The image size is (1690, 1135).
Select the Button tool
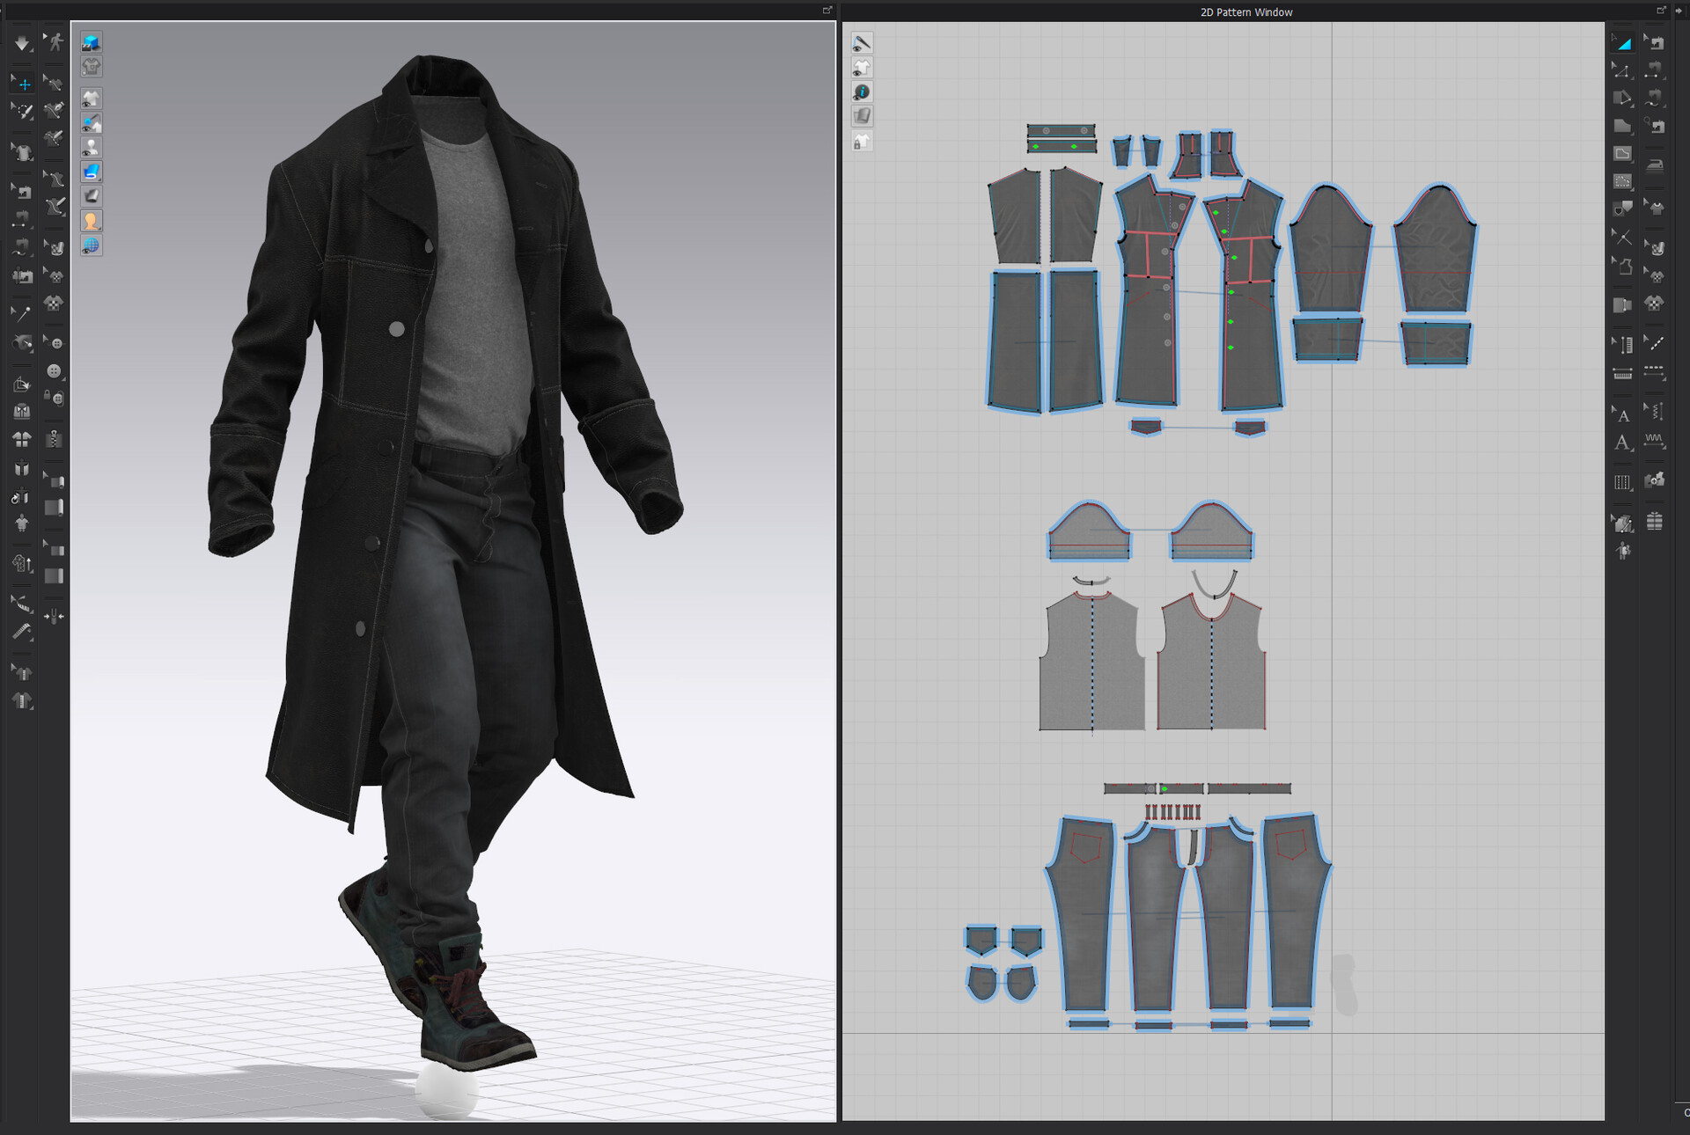click(x=55, y=370)
